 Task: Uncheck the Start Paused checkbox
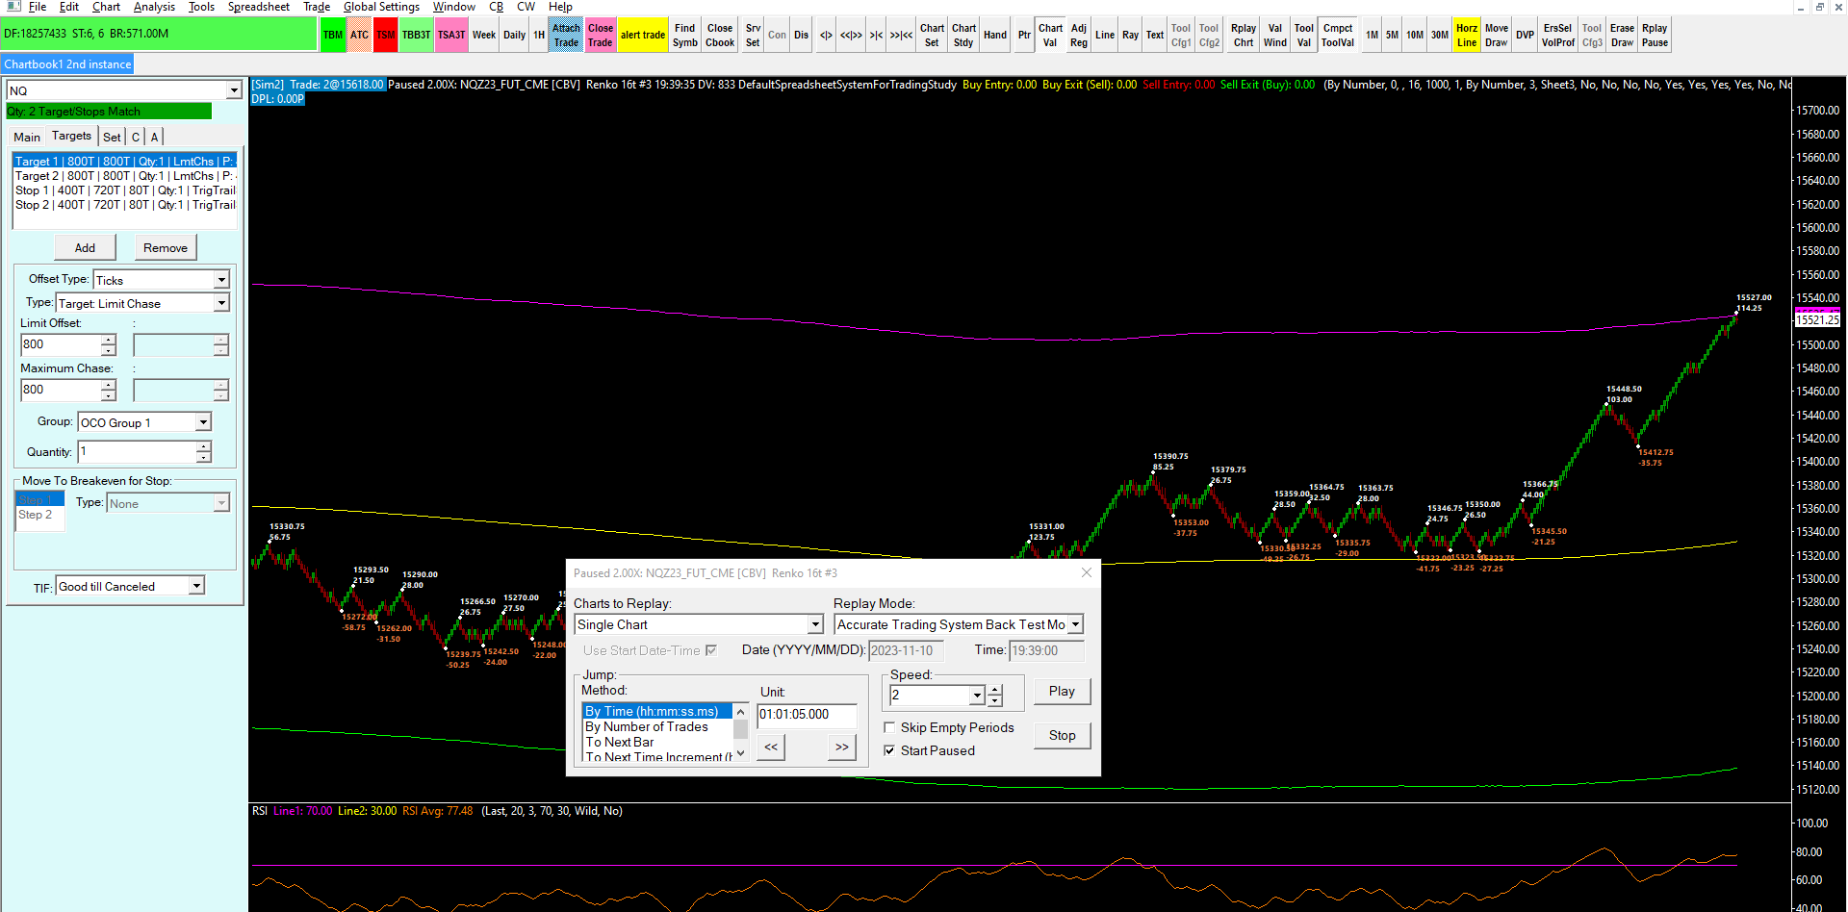tap(890, 751)
